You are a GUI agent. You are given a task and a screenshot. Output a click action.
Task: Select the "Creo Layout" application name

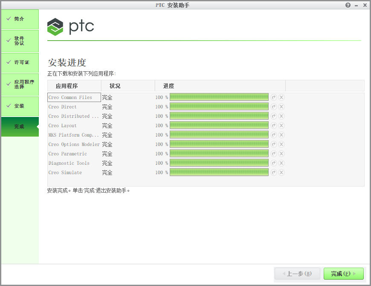pos(62,125)
